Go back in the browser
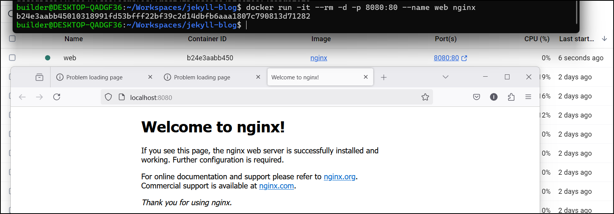This screenshot has height=214, width=614. pyautogui.click(x=22, y=97)
